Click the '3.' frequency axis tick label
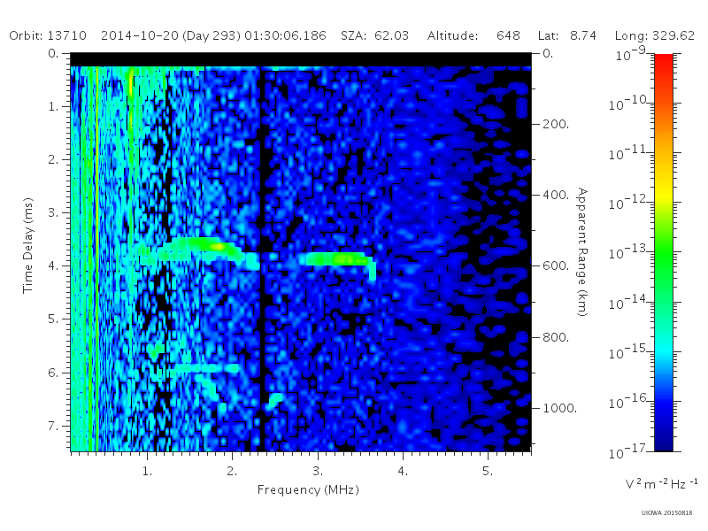The height and width of the screenshot is (531, 708). [x=318, y=472]
